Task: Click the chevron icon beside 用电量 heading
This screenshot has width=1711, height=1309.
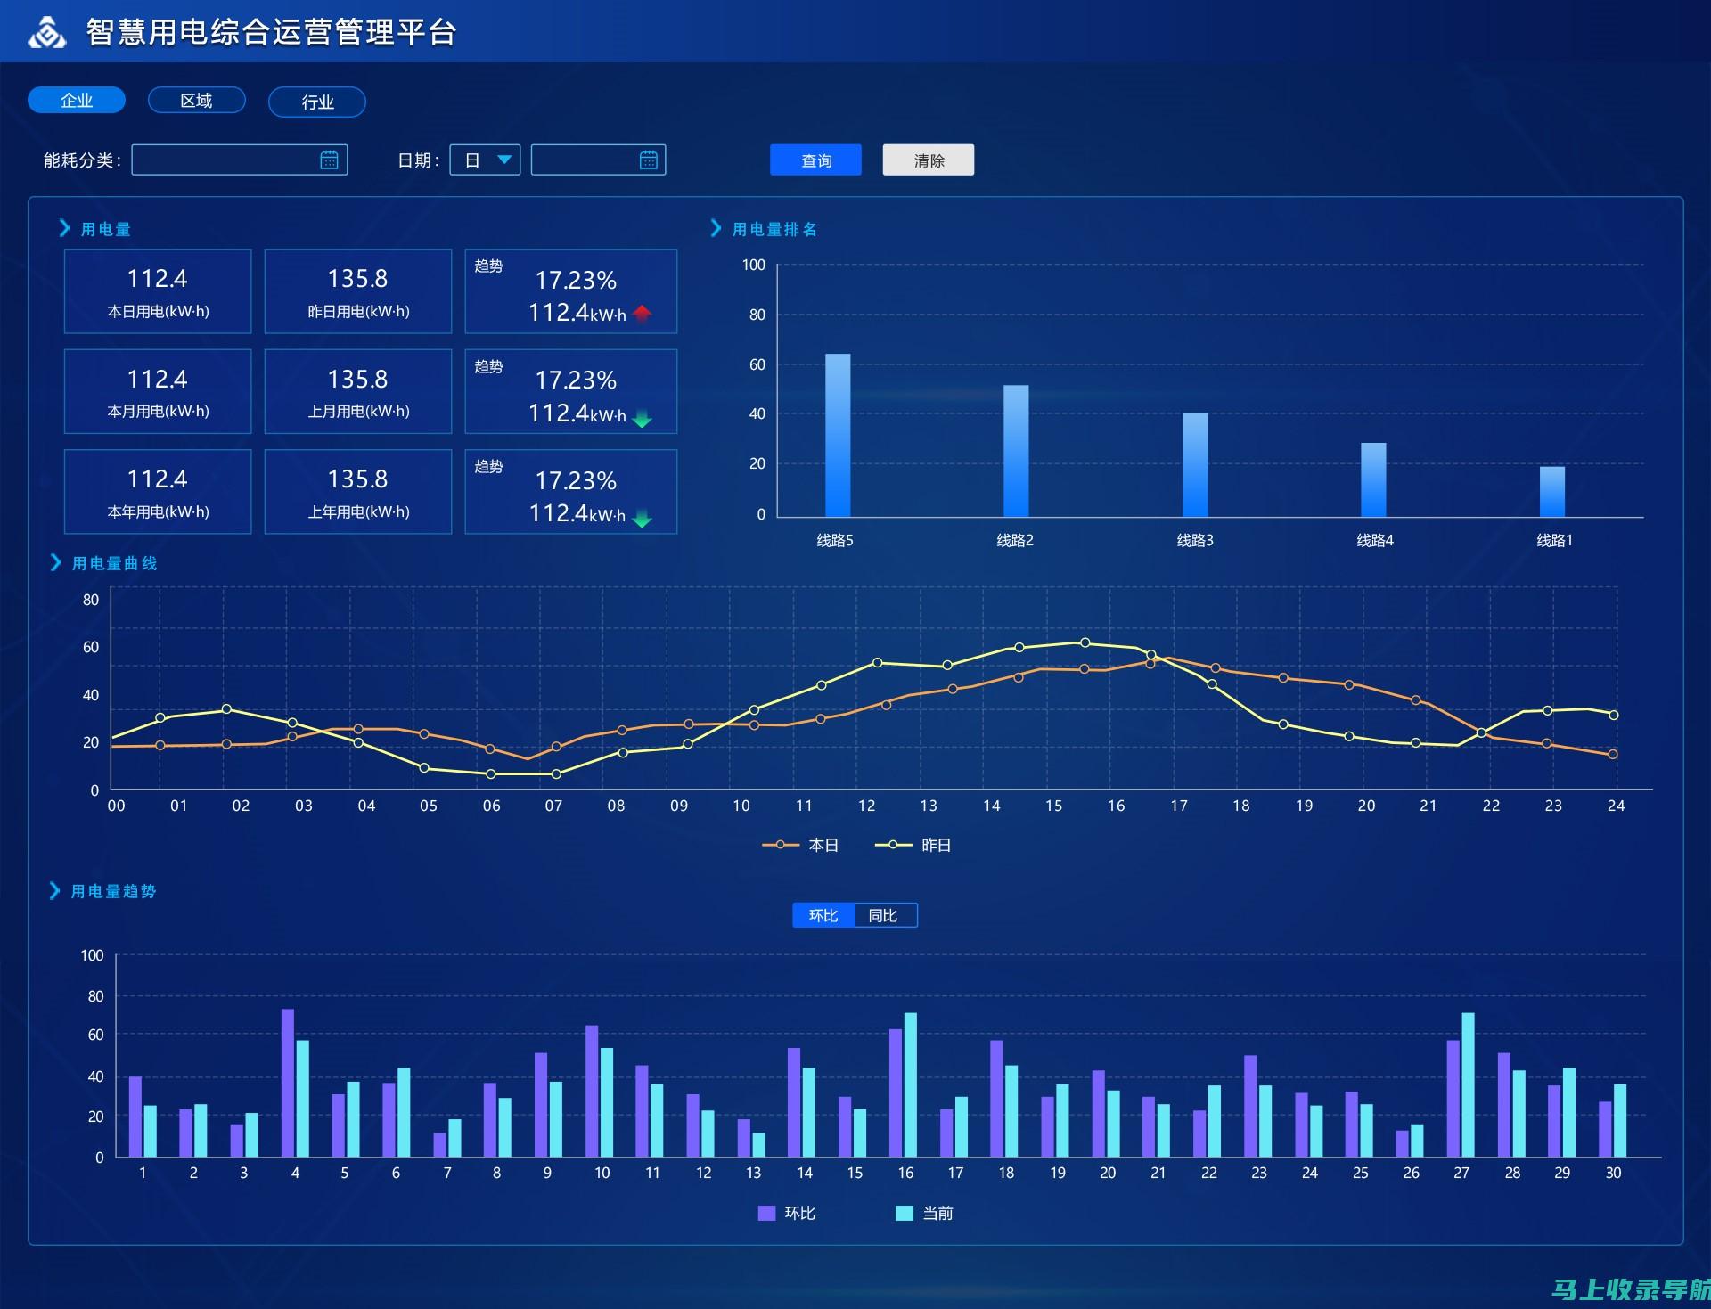Action: click(64, 228)
